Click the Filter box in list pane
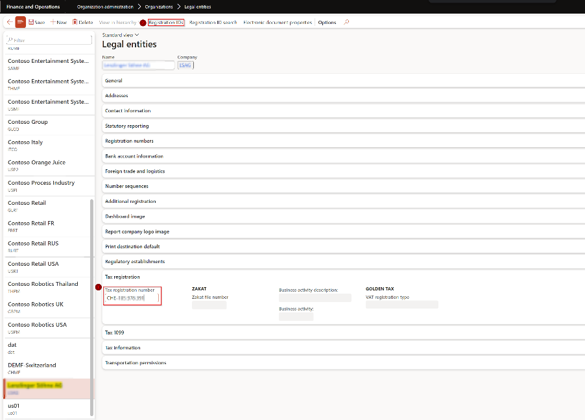The width and height of the screenshot is (585, 420). click(49, 40)
